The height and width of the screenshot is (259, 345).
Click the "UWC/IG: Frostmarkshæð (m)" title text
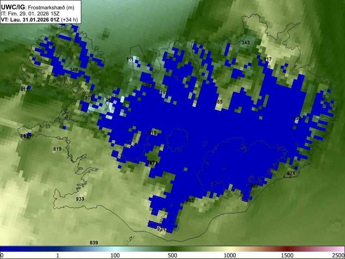(x=38, y=7)
